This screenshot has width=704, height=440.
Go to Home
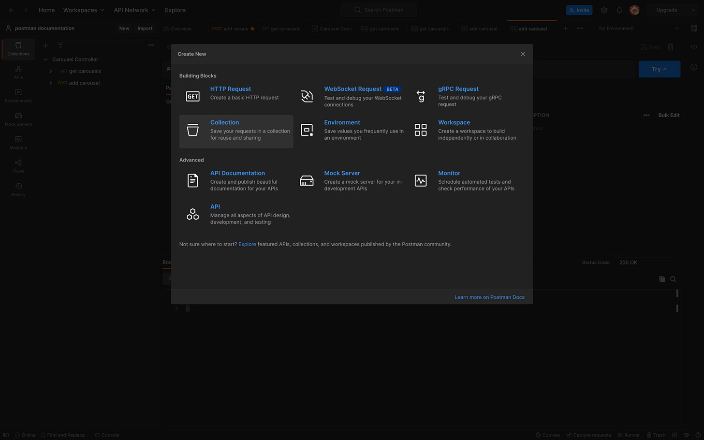(46, 10)
